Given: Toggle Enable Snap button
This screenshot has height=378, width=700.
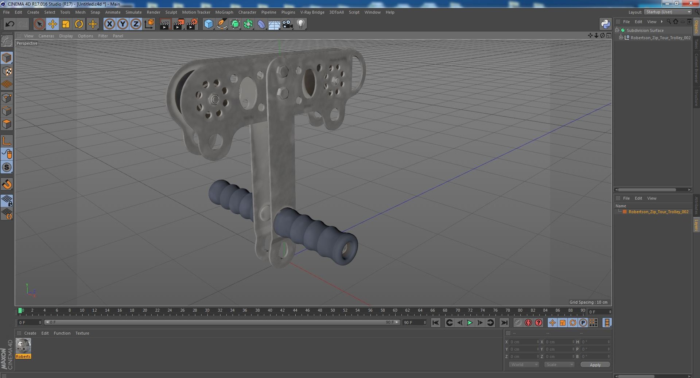Looking at the screenshot, I should tap(7, 167).
